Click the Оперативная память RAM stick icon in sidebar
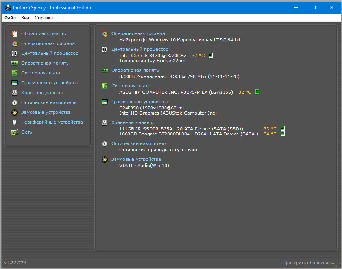Image resolution: width=342 pixels, height=269 pixels. [x=15, y=63]
